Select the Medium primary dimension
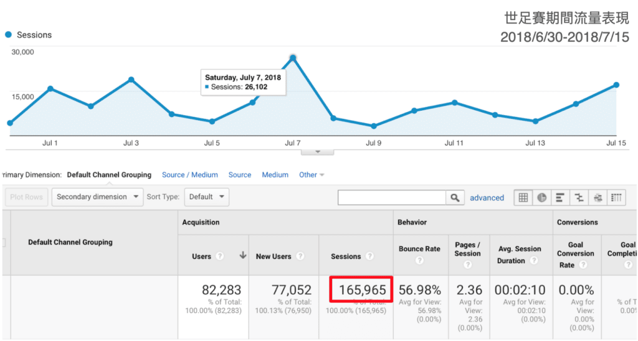 tap(275, 175)
